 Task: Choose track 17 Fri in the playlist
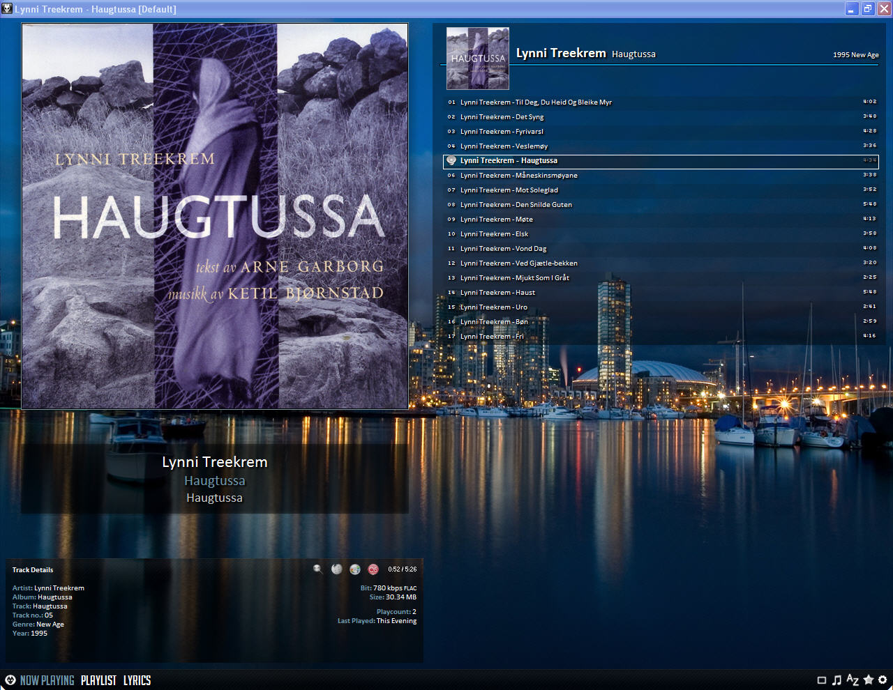coord(492,337)
